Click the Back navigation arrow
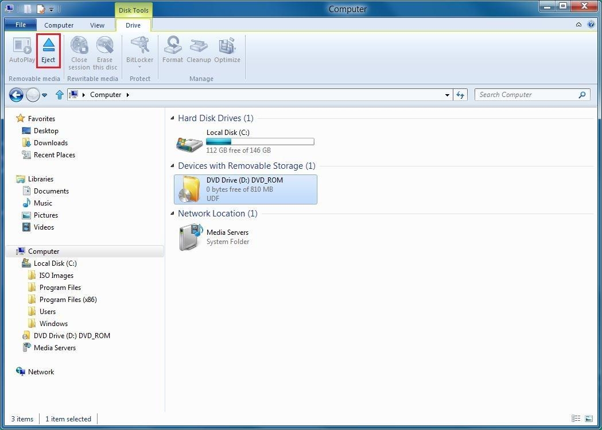 (x=16, y=95)
